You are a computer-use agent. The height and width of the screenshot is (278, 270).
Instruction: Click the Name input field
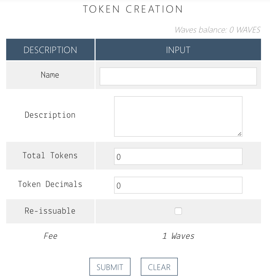(178, 76)
